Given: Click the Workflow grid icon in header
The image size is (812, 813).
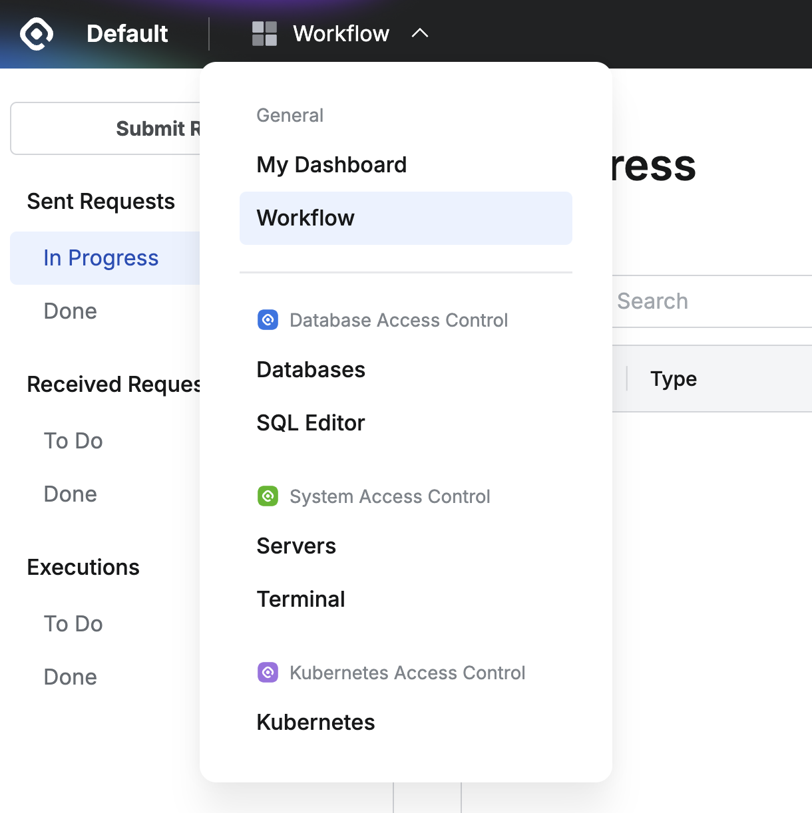Looking at the screenshot, I should (x=264, y=34).
